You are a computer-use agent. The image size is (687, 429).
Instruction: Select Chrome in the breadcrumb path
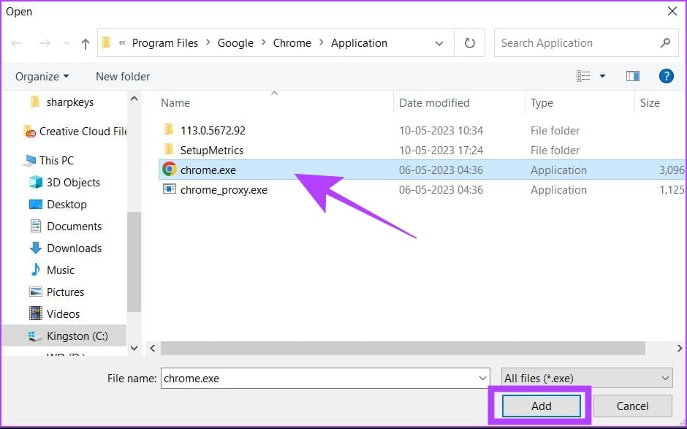292,43
